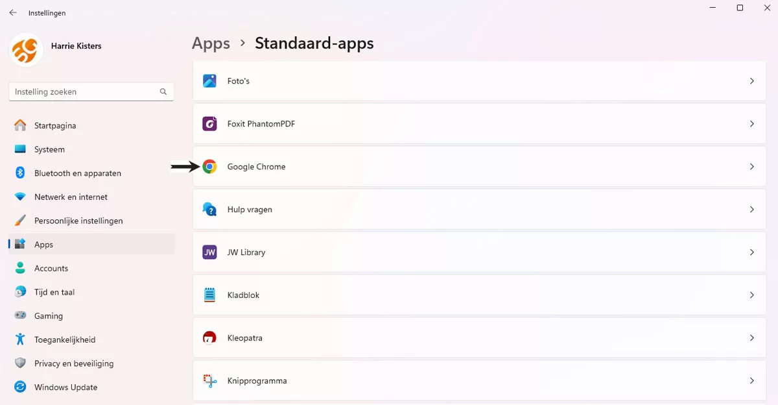Click the Kleopatra label text
Viewport: 778px width, 405px height.
pyautogui.click(x=244, y=338)
